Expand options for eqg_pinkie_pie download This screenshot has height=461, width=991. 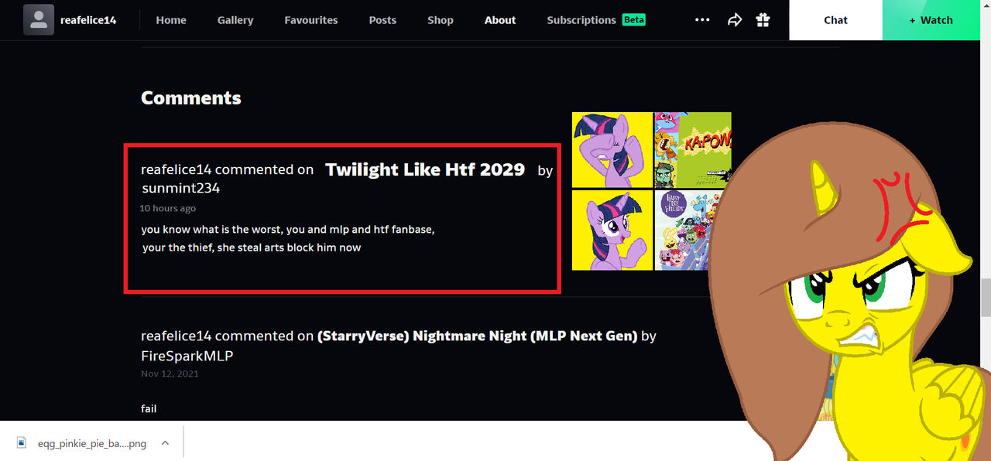pyautogui.click(x=165, y=442)
